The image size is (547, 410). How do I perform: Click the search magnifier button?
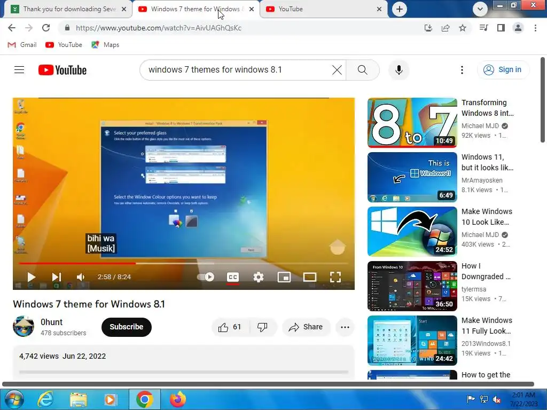[363, 70]
